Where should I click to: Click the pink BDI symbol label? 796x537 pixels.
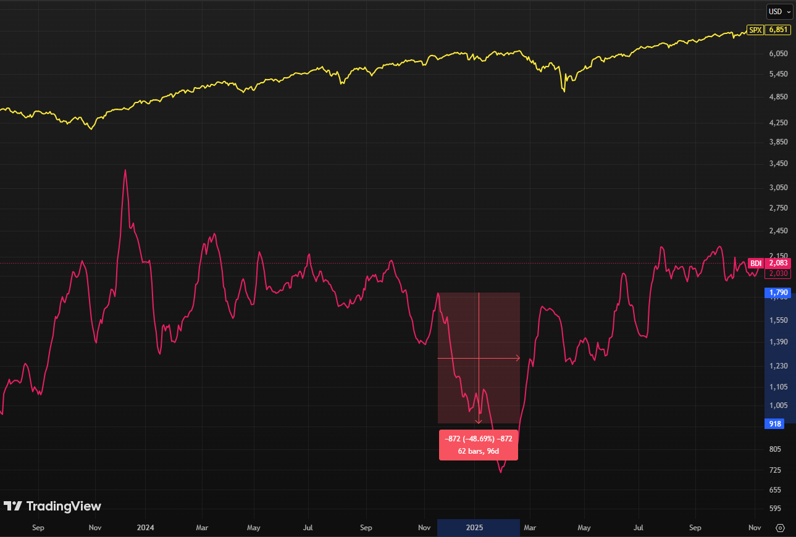click(x=755, y=264)
